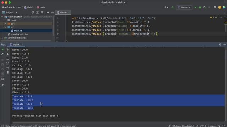The image size is (227, 127).
Task: Run MainKt with the top toolbar play icon
Action: tap(195, 7)
